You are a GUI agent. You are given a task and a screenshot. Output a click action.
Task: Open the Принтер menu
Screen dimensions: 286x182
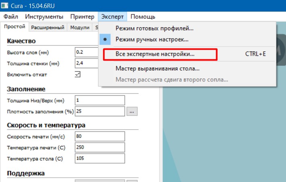[82, 16]
